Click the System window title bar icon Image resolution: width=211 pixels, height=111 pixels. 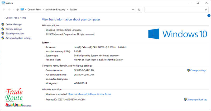[x=3, y=3]
